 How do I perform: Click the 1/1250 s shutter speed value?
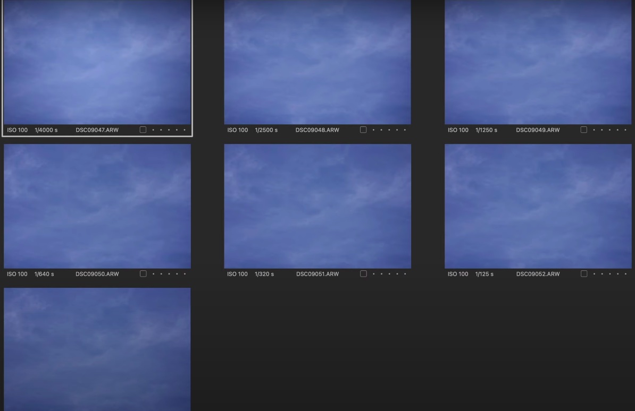pos(487,130)
